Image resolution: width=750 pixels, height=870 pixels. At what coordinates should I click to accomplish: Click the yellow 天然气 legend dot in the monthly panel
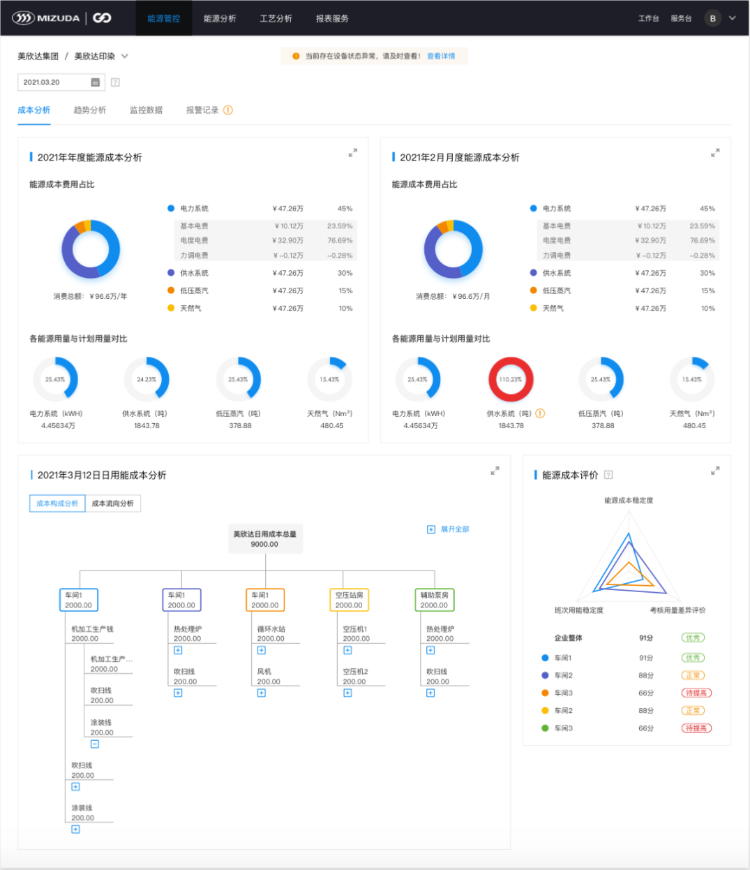pyautogui.click(x=534, y=308)
